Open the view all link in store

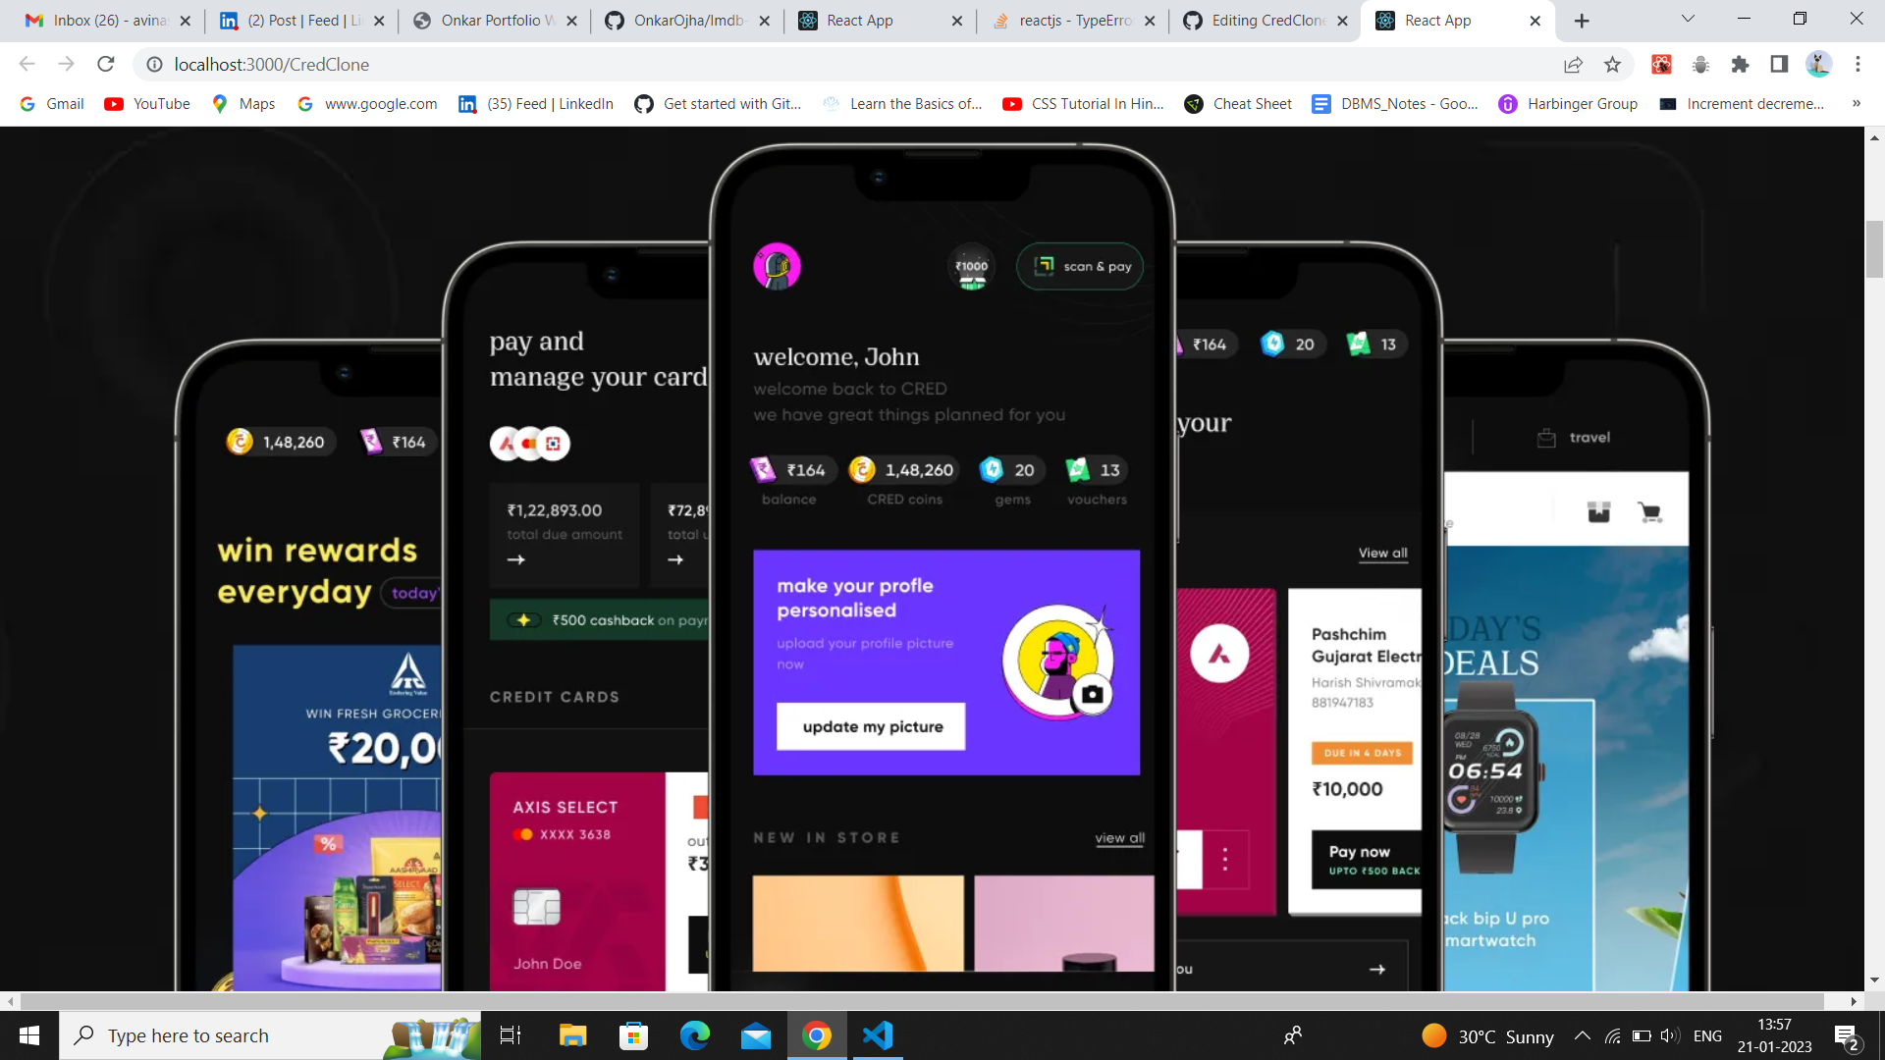(1119, 838)
